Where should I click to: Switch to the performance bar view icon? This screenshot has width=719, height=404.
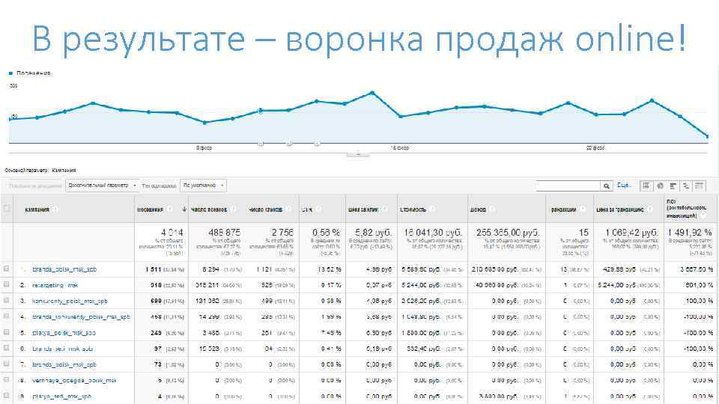[x=673, y=186]
